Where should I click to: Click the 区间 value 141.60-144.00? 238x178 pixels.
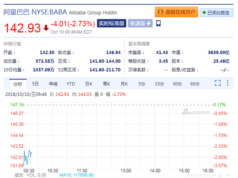point(105,61)
